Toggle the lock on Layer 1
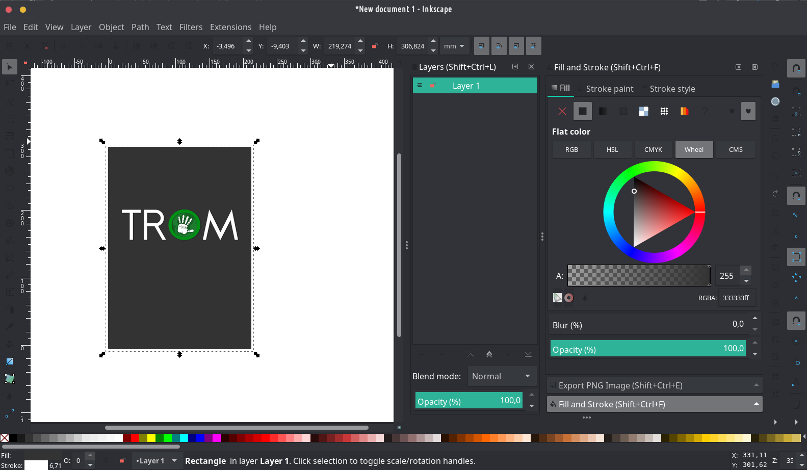Screen dimensions: 807x470 [x=433, y=86]
